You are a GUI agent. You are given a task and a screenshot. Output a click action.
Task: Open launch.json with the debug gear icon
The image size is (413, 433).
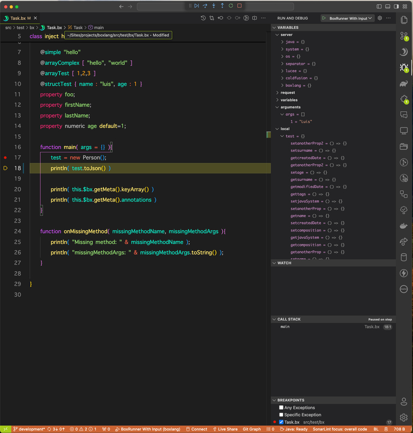(x=380, y=18)
